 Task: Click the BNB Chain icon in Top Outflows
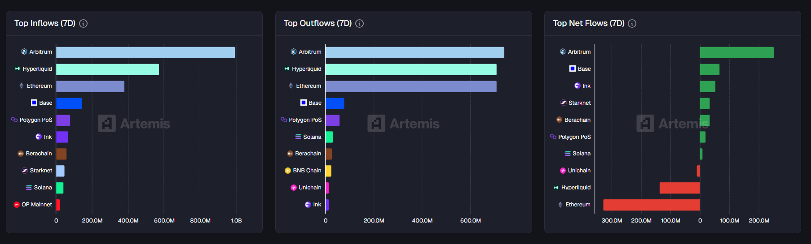click(x=288, y=171)
